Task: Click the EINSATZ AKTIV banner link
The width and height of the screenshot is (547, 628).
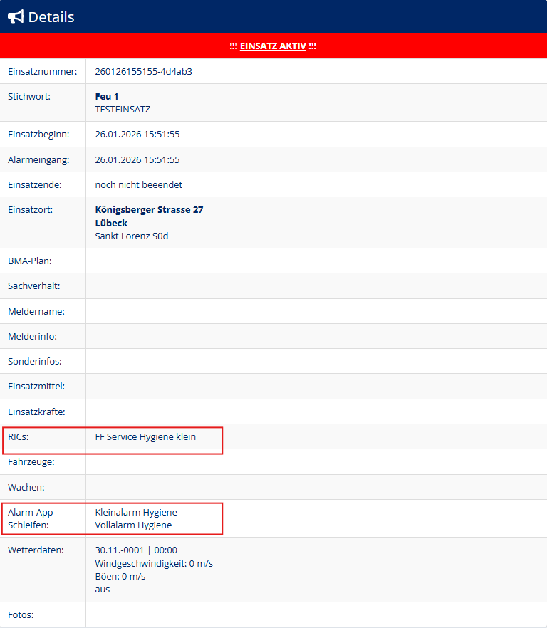Action: [x=273, y=46]
